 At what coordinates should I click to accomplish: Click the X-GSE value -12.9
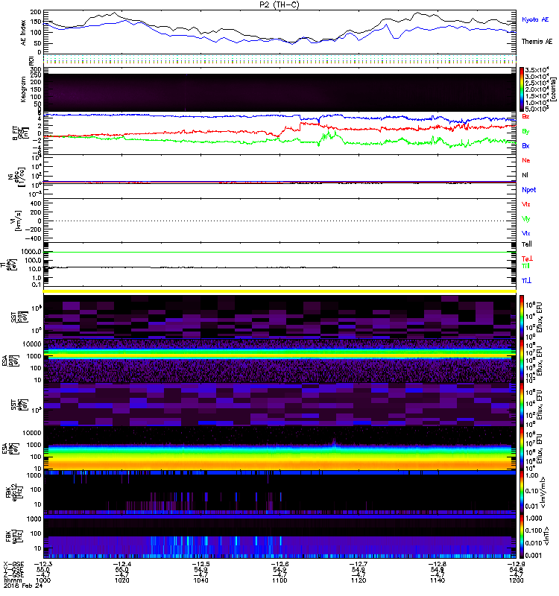click(515, 564)
